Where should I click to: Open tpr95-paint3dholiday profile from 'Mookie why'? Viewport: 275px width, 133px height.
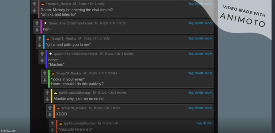tap(75, 93)
